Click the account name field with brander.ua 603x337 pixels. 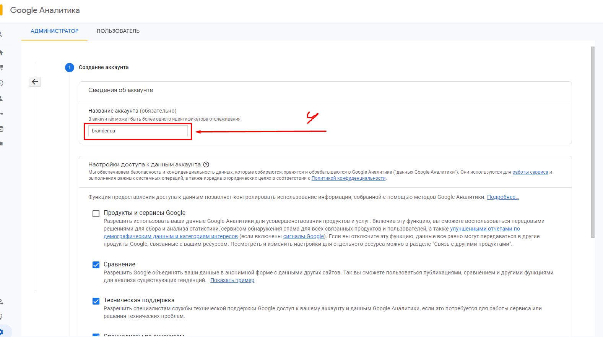point(138,131)
